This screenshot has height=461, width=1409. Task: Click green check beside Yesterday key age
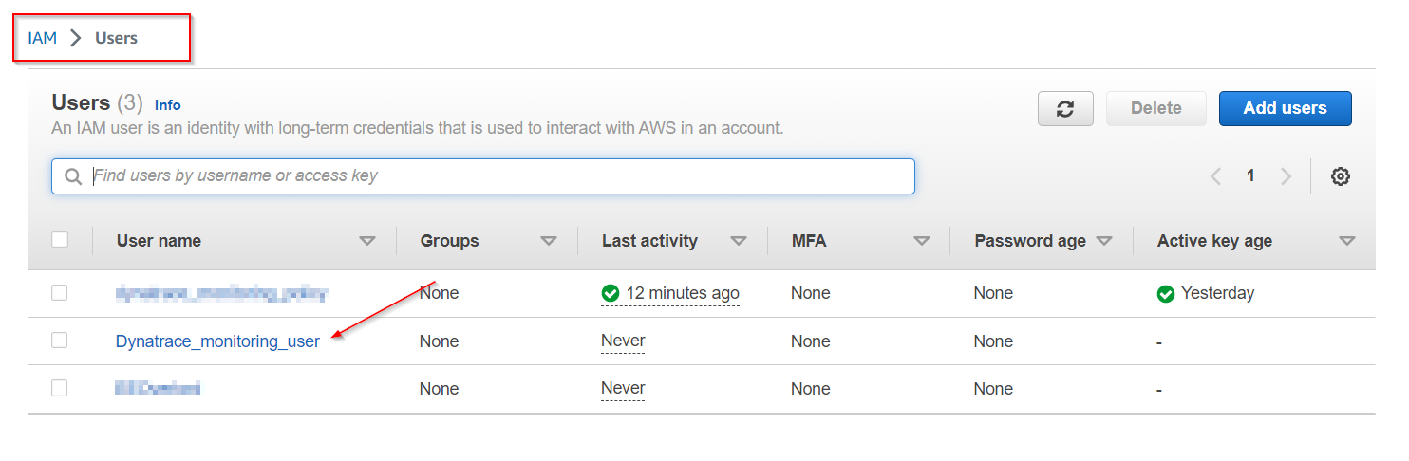click(1166, 294)
